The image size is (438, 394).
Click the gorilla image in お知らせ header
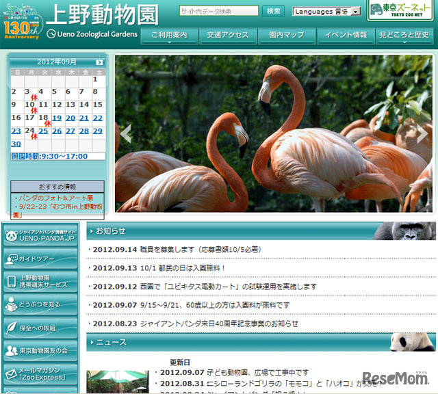[405, 231]
